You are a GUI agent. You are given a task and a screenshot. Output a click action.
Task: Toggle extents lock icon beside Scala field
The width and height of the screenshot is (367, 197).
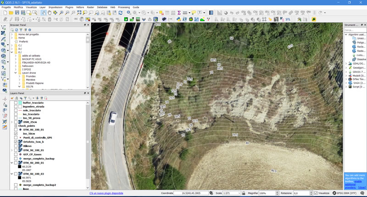click(244, 193)
